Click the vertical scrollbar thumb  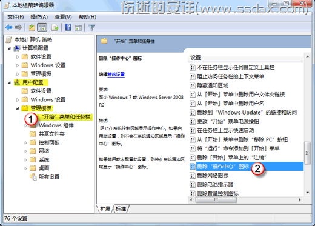point(307,153)
